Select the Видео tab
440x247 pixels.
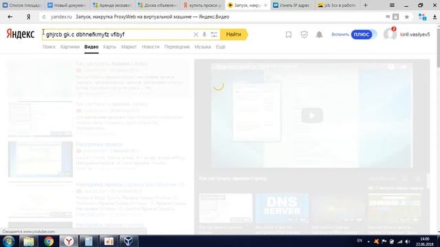(91, 47)
